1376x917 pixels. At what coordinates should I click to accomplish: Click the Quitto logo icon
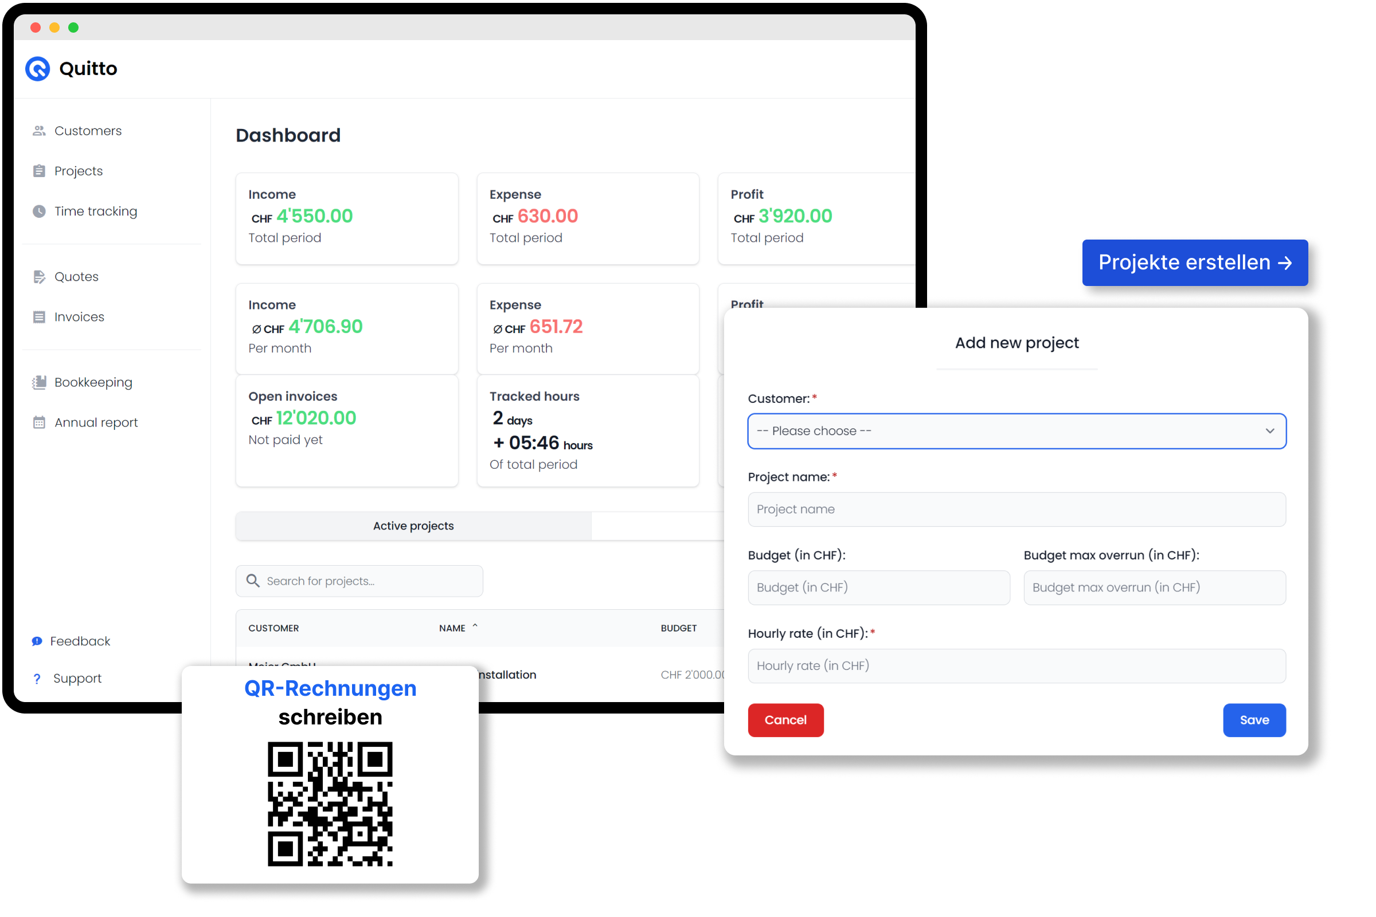tap(38, 69)
